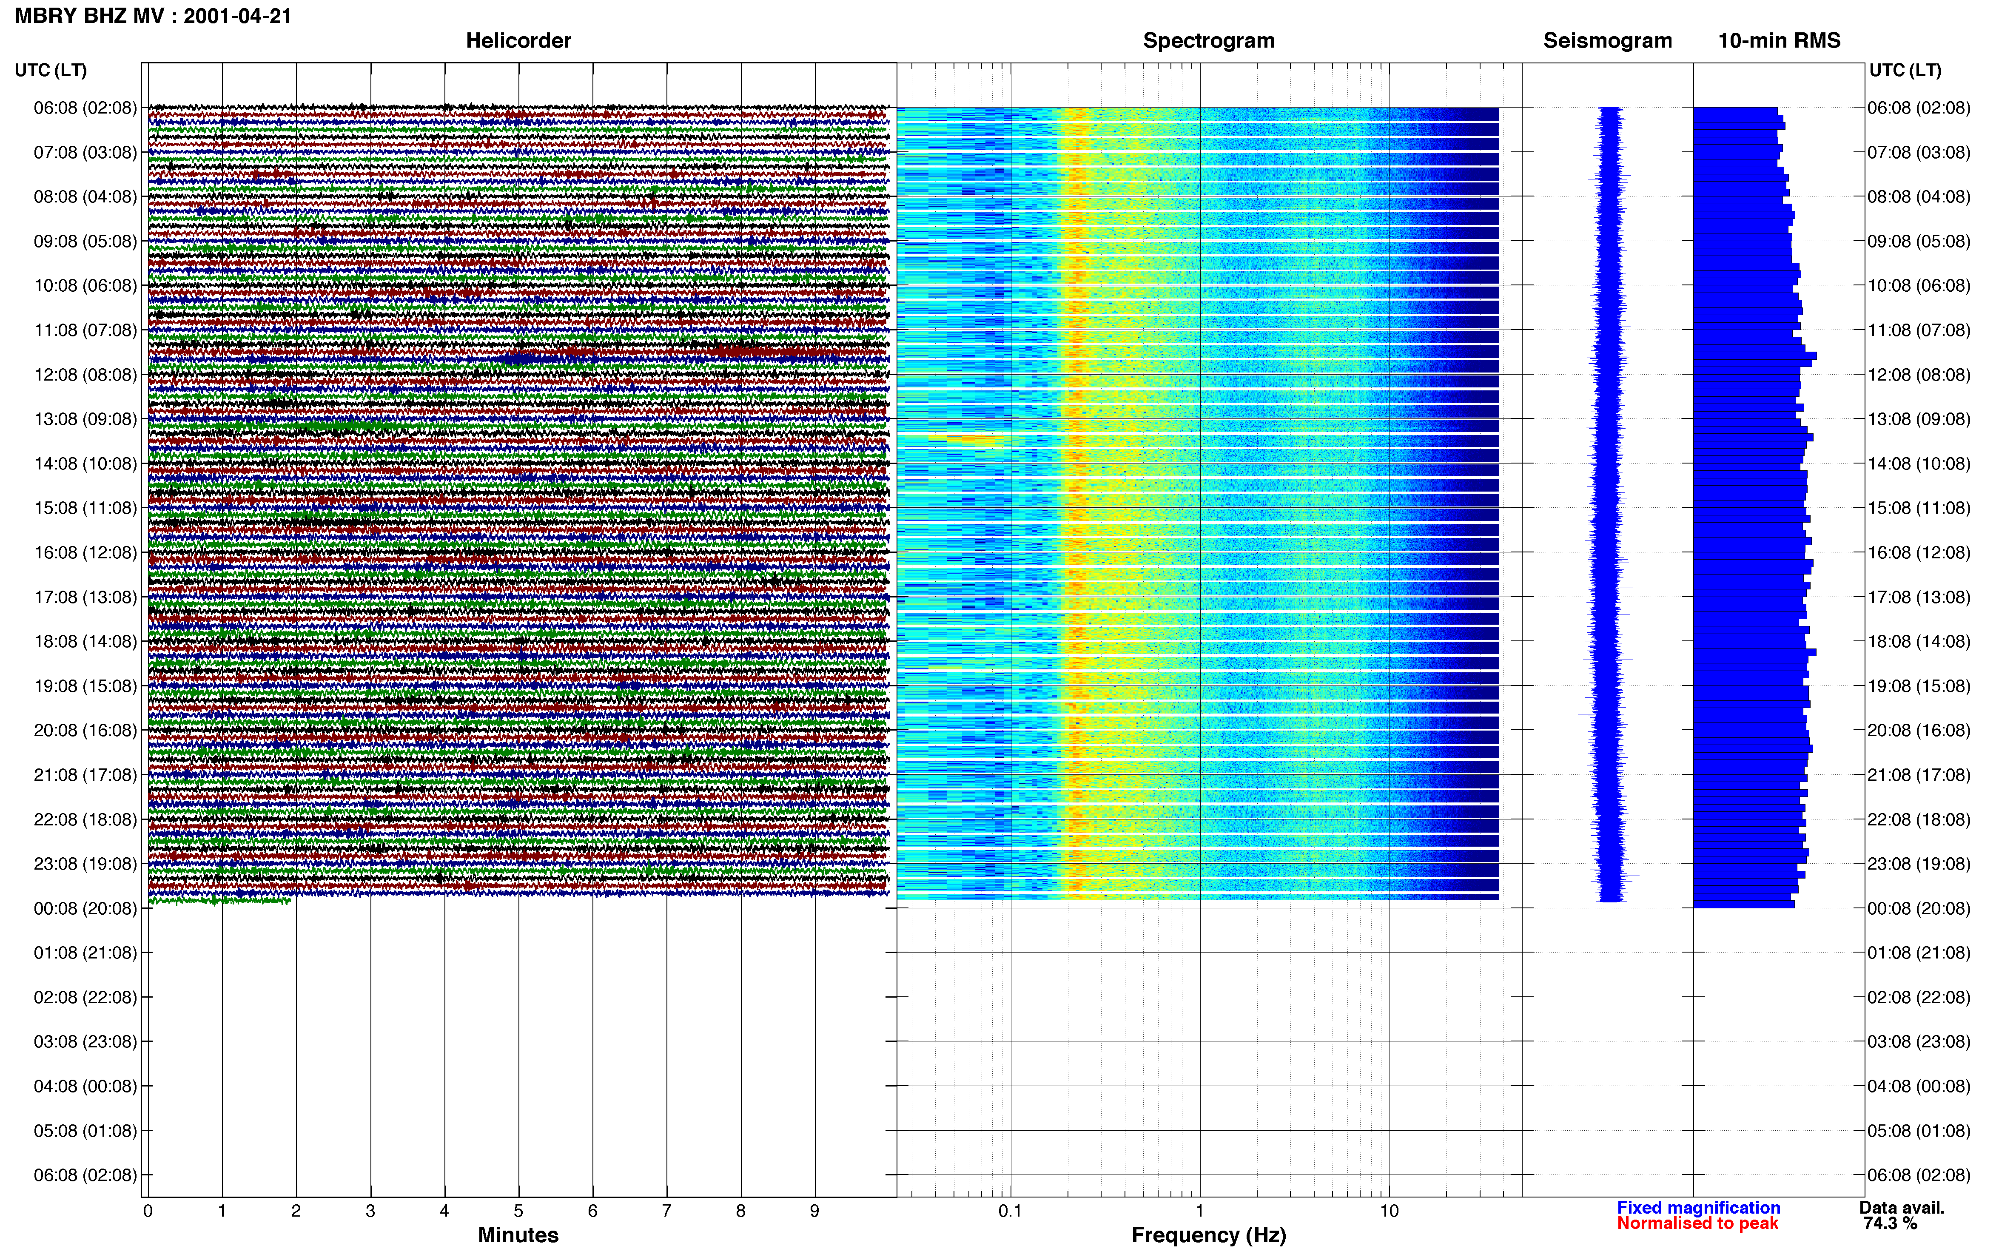Click the left '05:08 (01:08)' time label

(85, 1131)
